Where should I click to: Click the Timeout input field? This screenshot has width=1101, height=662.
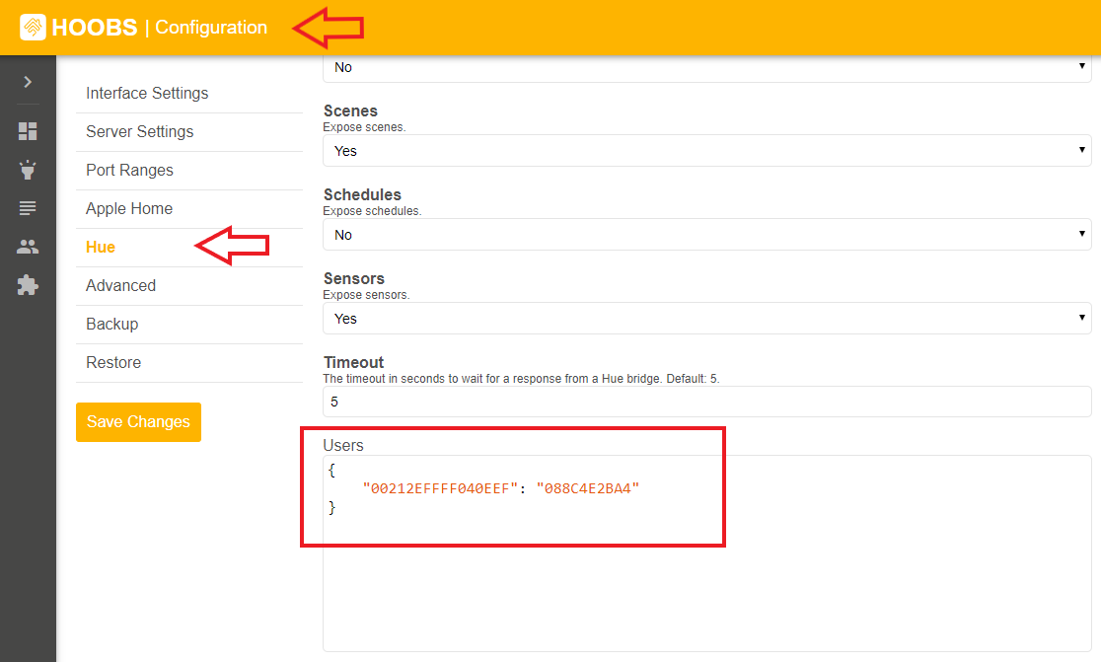(x=707, y=402)
